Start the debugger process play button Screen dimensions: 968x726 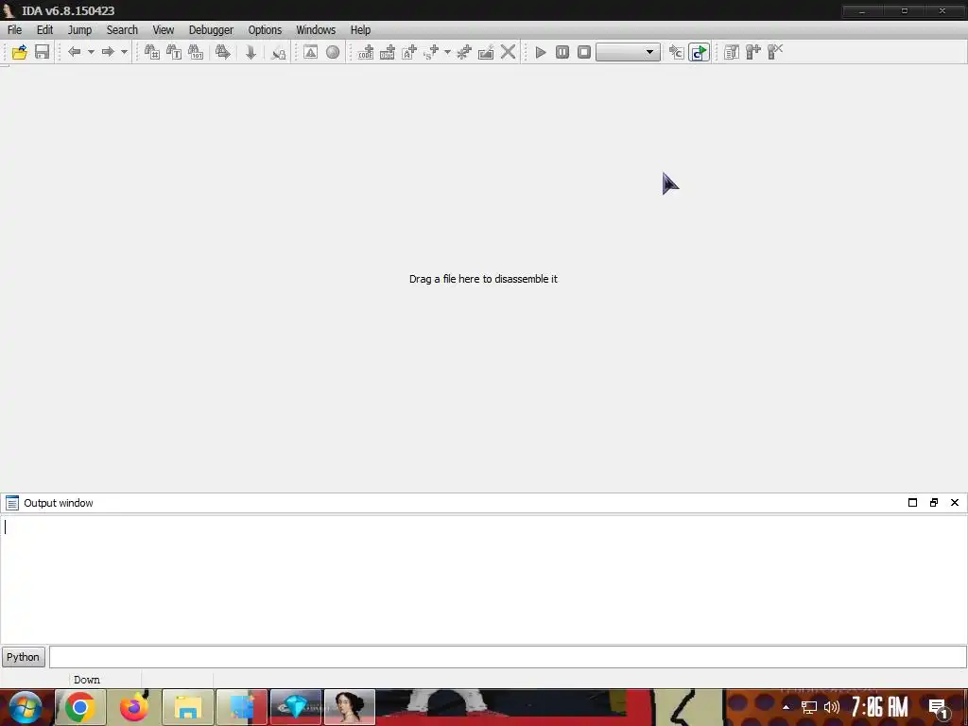[541, 53]
